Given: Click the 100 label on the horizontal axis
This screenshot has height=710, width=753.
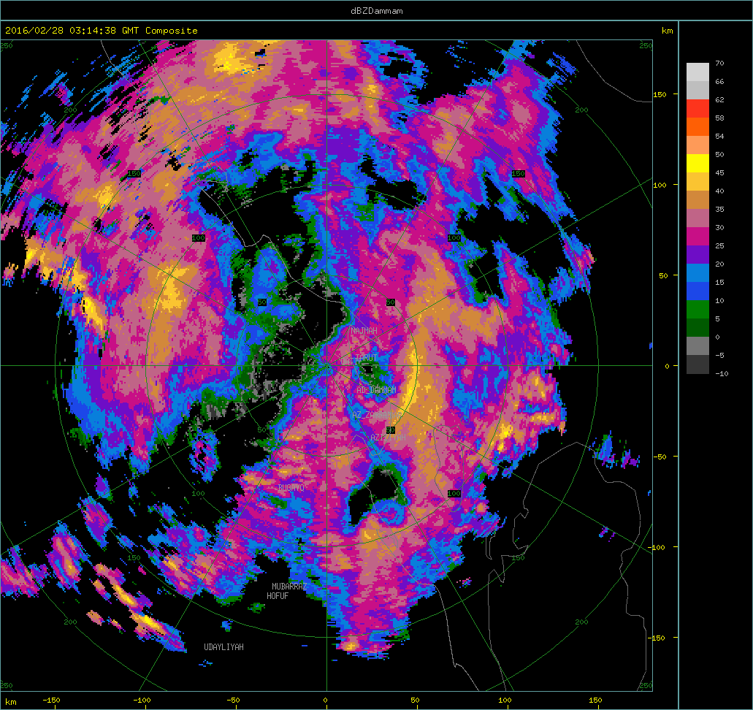Looking at the screenshot, I should 505,700.
